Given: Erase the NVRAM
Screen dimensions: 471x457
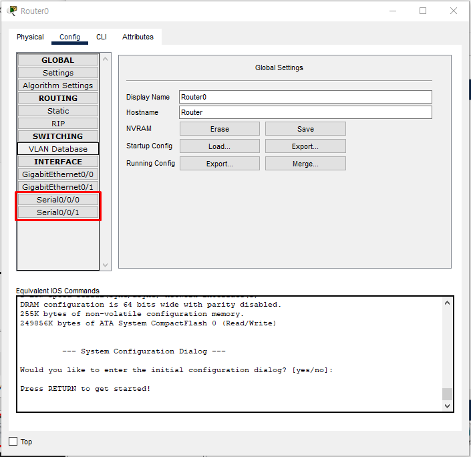Looking at the screenshot, I should coord(220,129).
